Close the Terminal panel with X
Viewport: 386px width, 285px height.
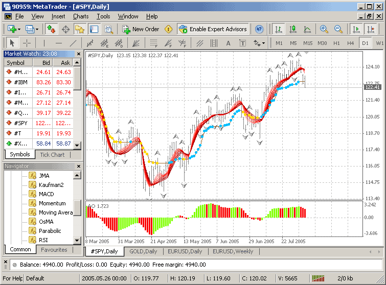(6, 262)
